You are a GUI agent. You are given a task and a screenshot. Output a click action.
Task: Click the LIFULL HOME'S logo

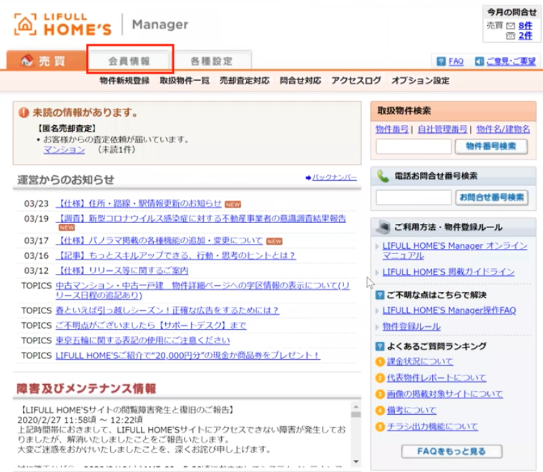(x=63, y=24)
